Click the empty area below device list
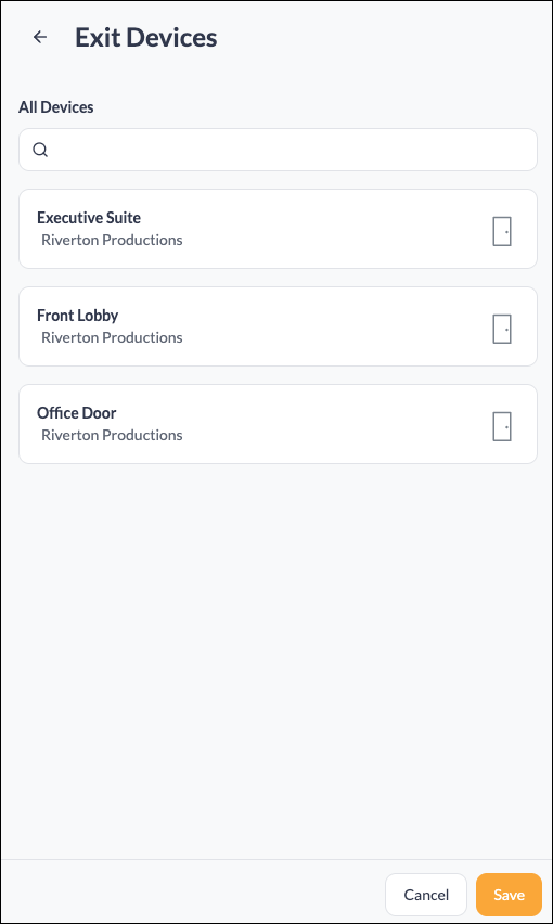 click(x=276, y=662)
